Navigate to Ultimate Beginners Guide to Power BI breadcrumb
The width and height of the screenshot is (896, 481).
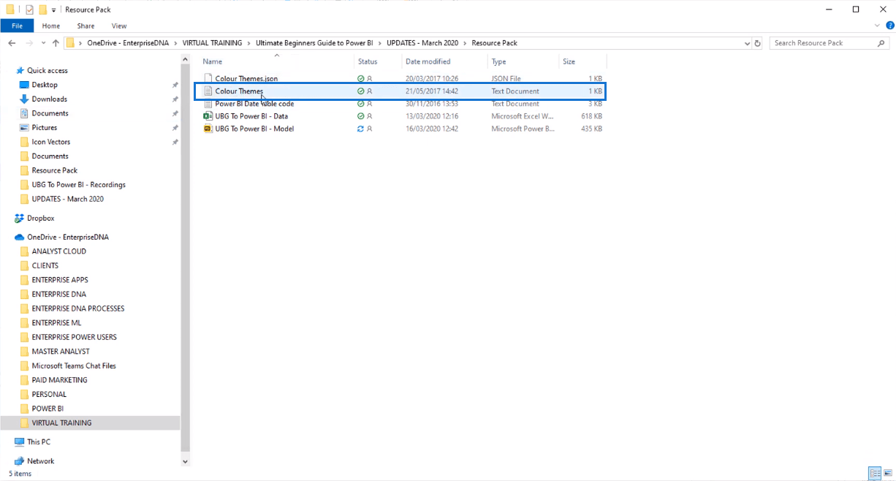pos(315,43)
